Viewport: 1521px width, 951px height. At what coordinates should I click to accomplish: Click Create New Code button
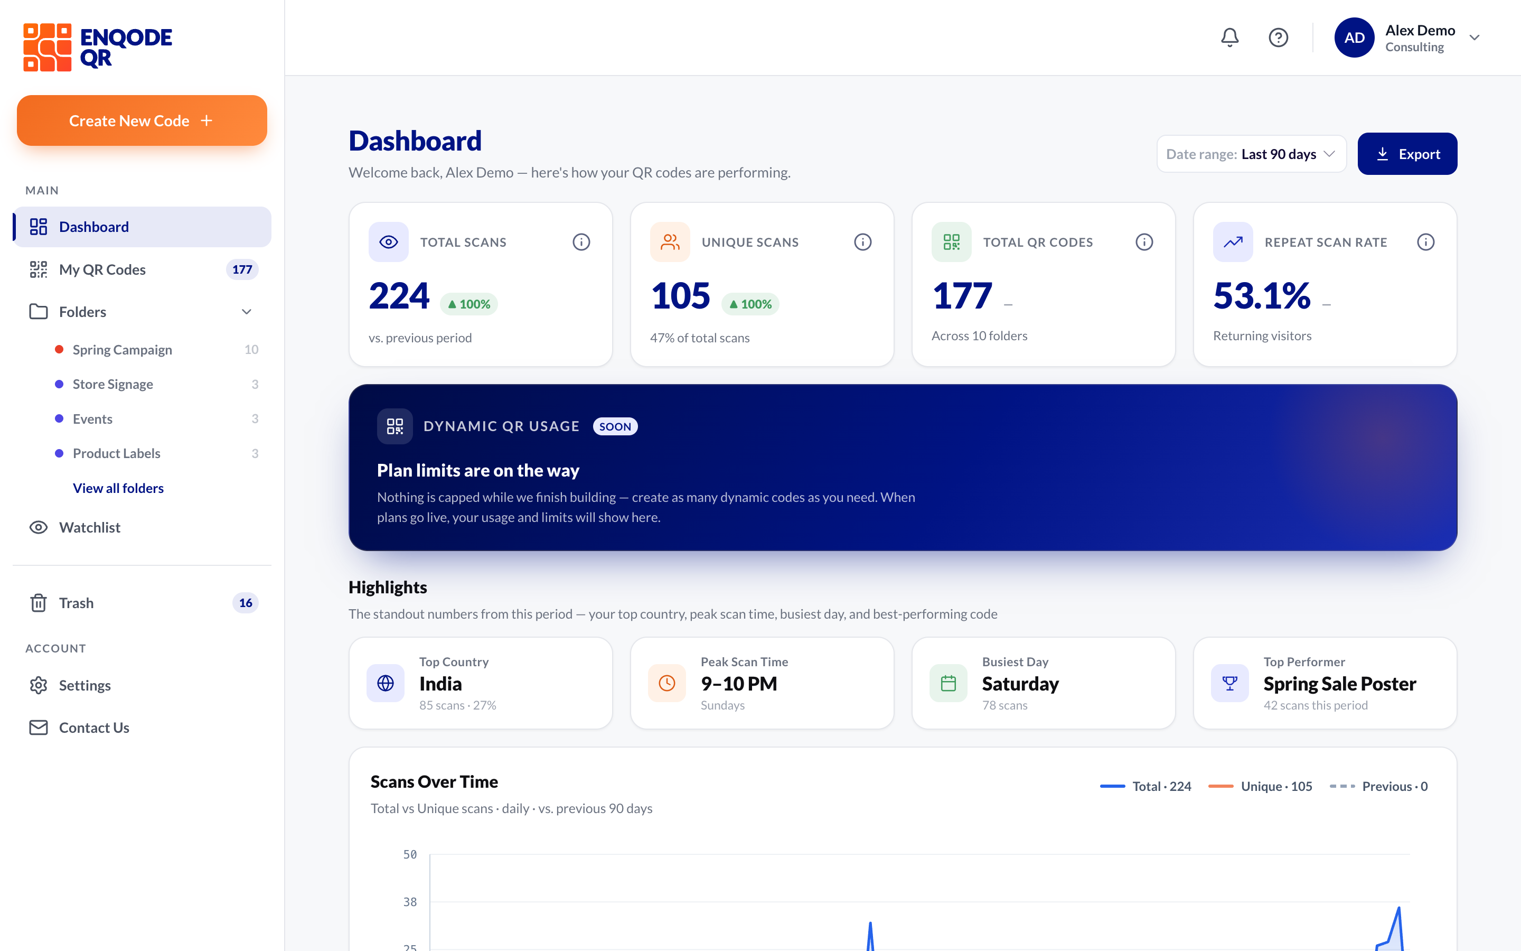click(x=142, y=121)
